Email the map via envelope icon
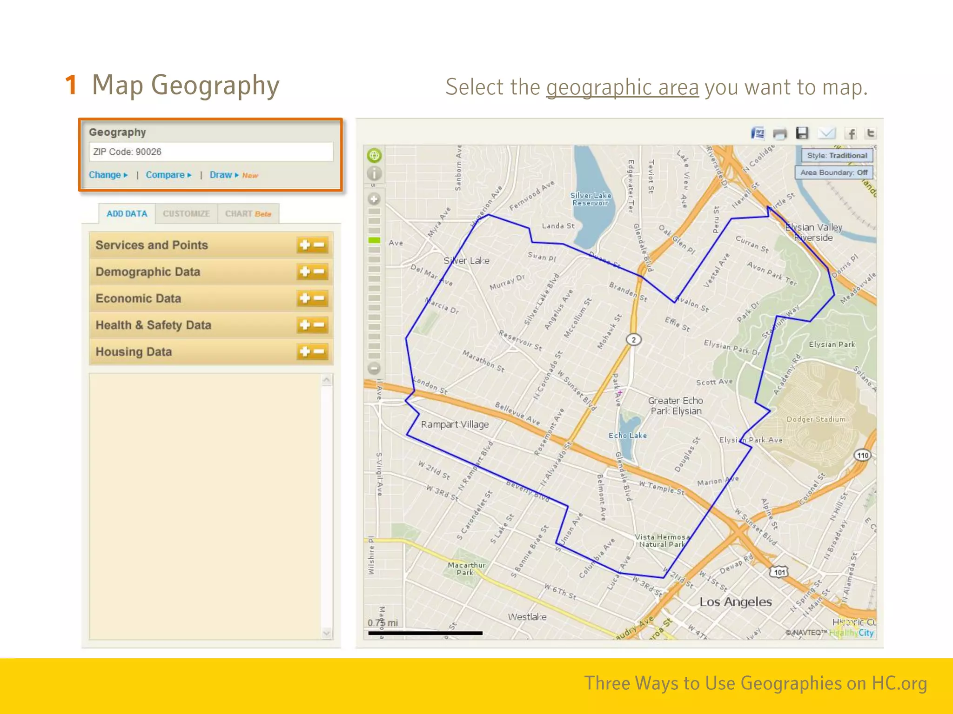The height and width of the screenshot is (714, 953). click(x=826, y=133)
